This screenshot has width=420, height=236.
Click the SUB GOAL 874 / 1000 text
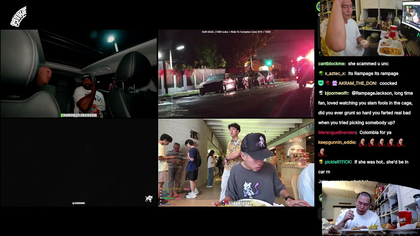pyautogui.click(x=236, y=32)
